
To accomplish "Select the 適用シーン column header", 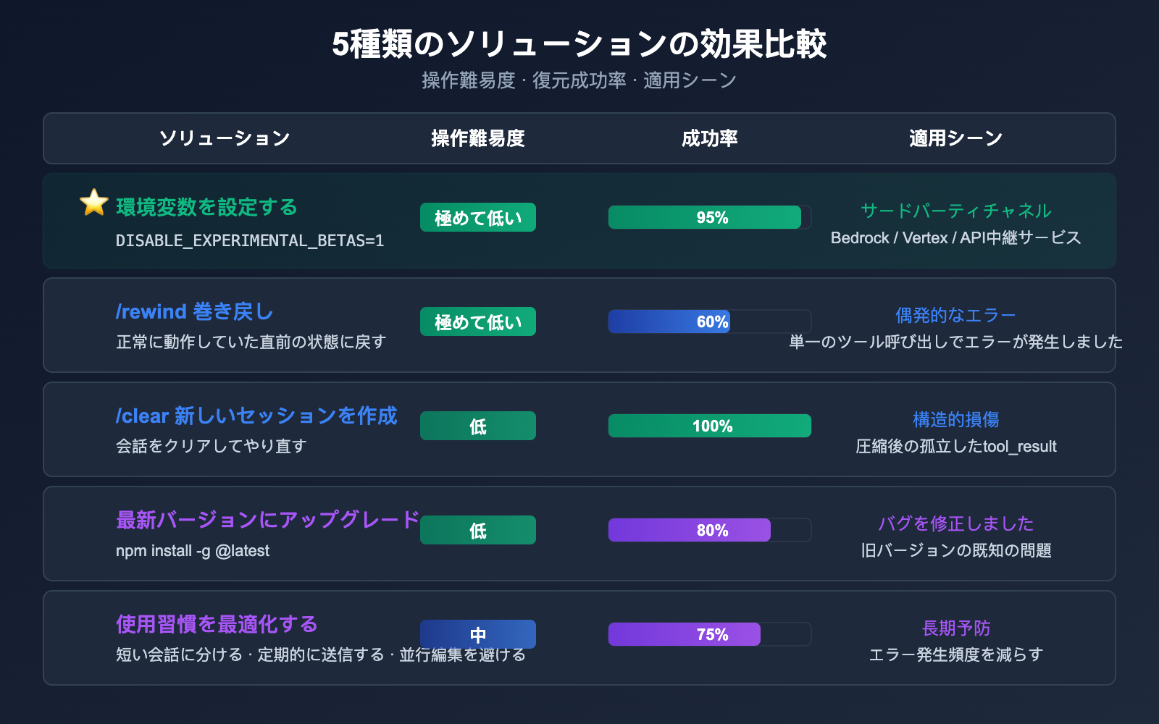I will click(956, 138).
